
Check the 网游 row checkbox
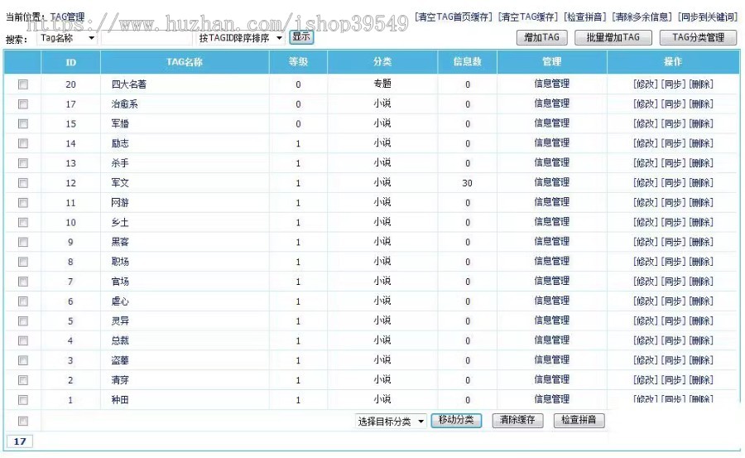point(23,203)
